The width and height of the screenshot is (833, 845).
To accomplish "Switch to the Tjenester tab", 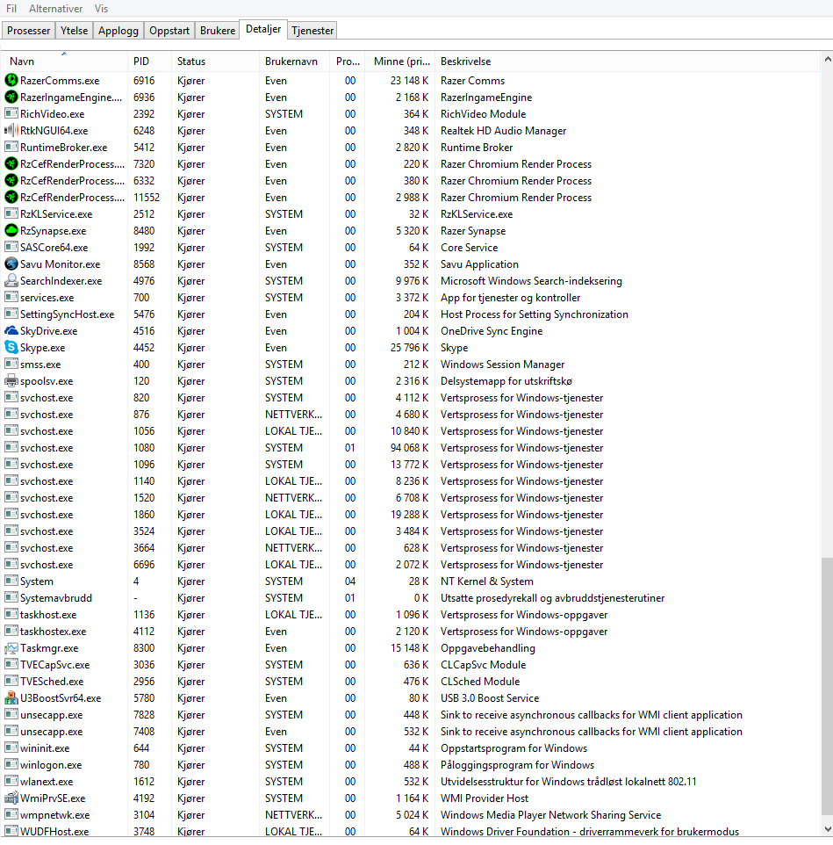I will pos(312,31).
